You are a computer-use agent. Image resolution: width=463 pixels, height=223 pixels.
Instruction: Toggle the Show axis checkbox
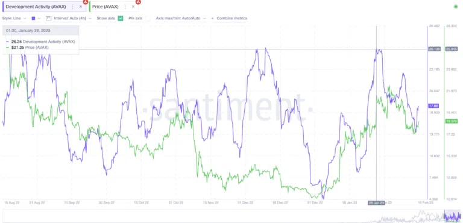pos(120,18)
